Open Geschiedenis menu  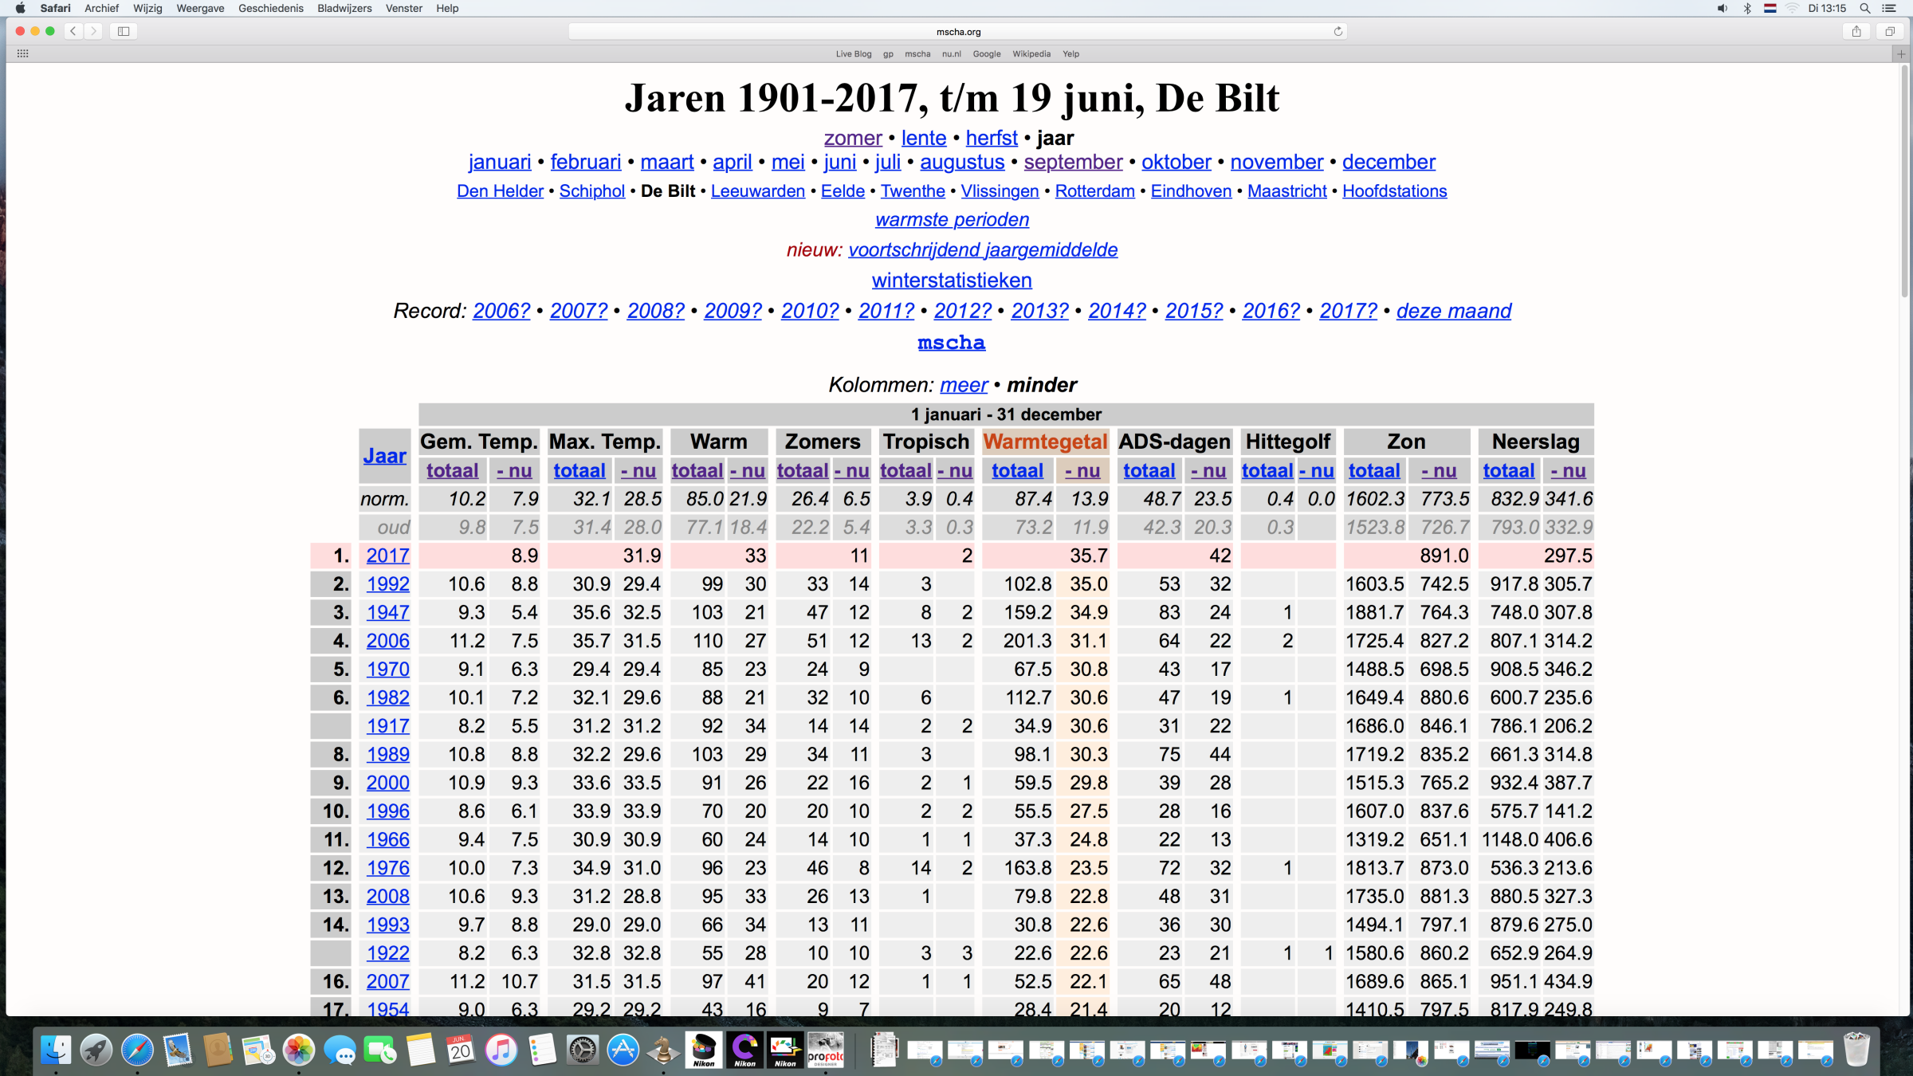(271, 8)
